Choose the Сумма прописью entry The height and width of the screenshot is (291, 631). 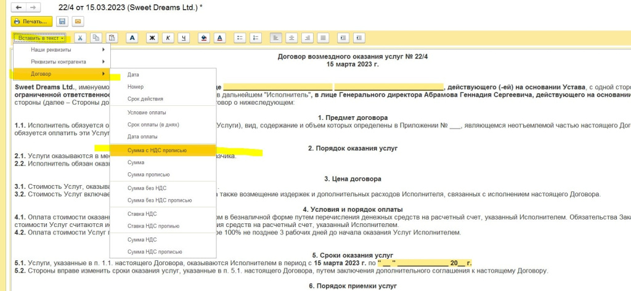(x=163, y=175)
